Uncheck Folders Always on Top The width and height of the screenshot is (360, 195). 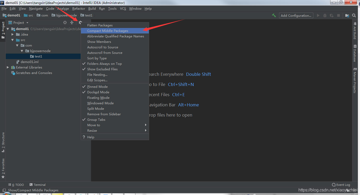115,64
